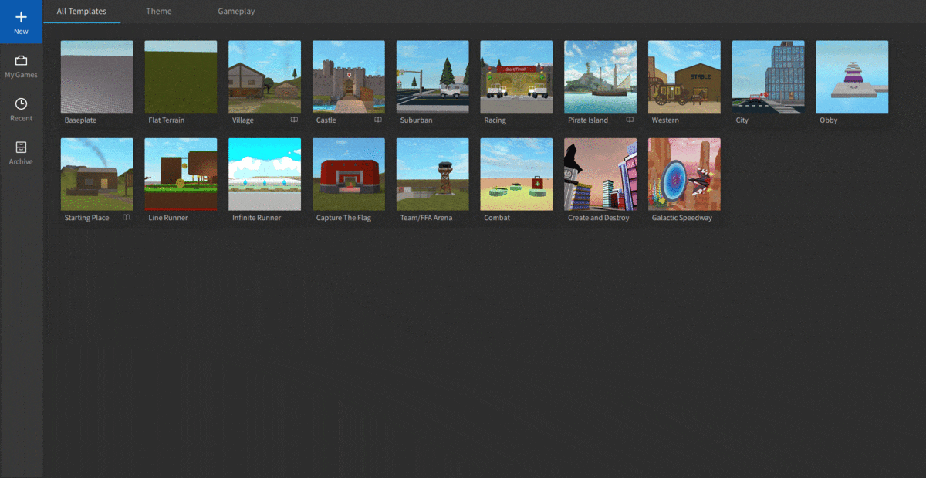This screenshot has height=478, width=926.
Task: Open the Recent clock icon
Action: pyautogui.click(x=21, y=103)
